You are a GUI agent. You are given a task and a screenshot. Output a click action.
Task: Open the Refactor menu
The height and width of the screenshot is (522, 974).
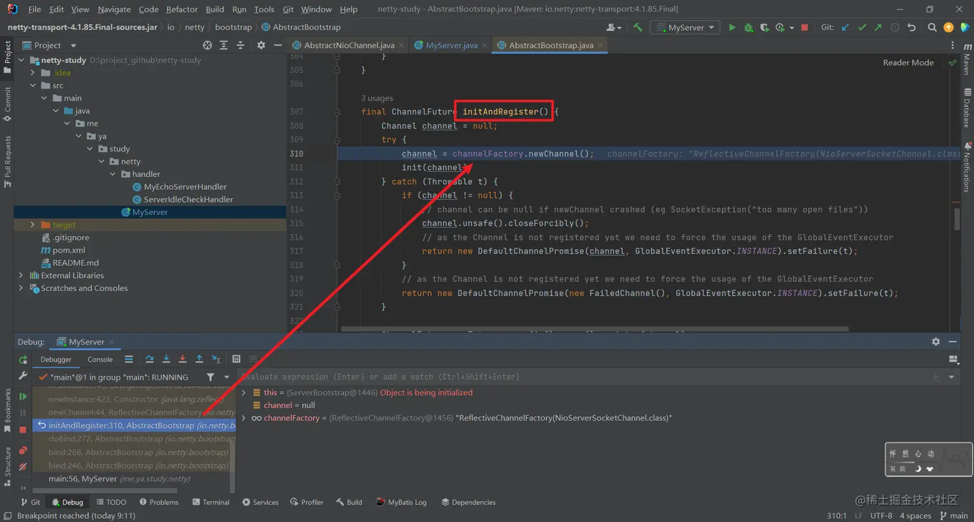point(182,9)
